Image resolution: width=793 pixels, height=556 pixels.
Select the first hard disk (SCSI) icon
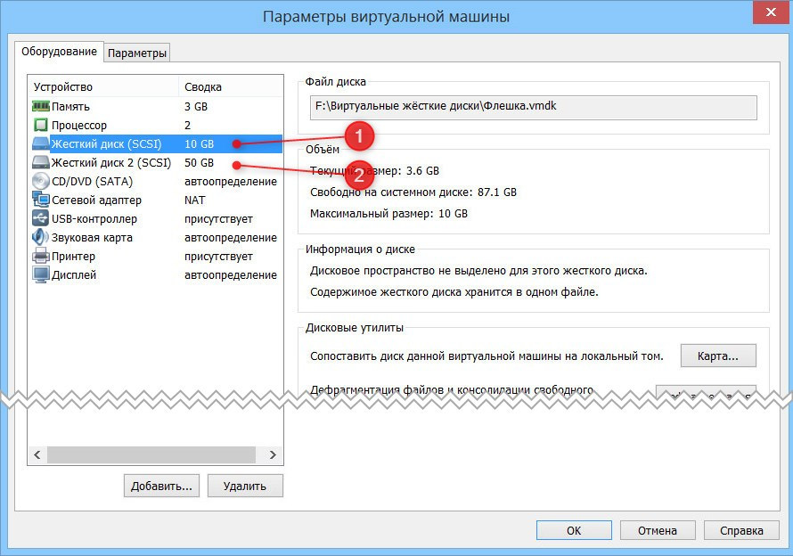[41, 143]
